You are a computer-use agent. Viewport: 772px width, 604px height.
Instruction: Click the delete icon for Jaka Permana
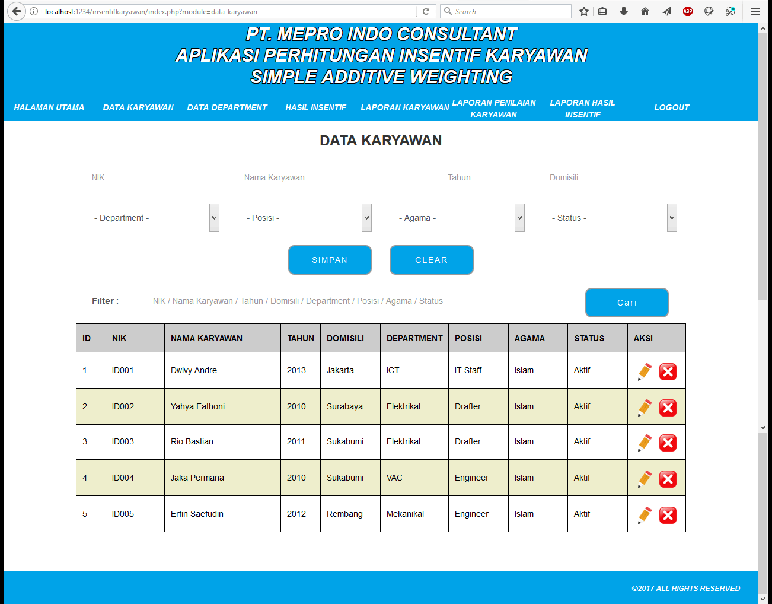(668, 479)
